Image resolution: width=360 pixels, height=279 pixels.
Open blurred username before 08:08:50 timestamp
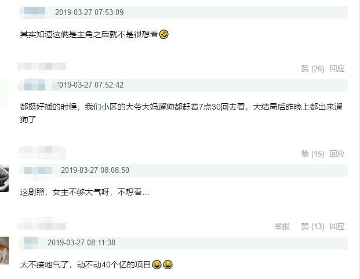coord(38,171)
